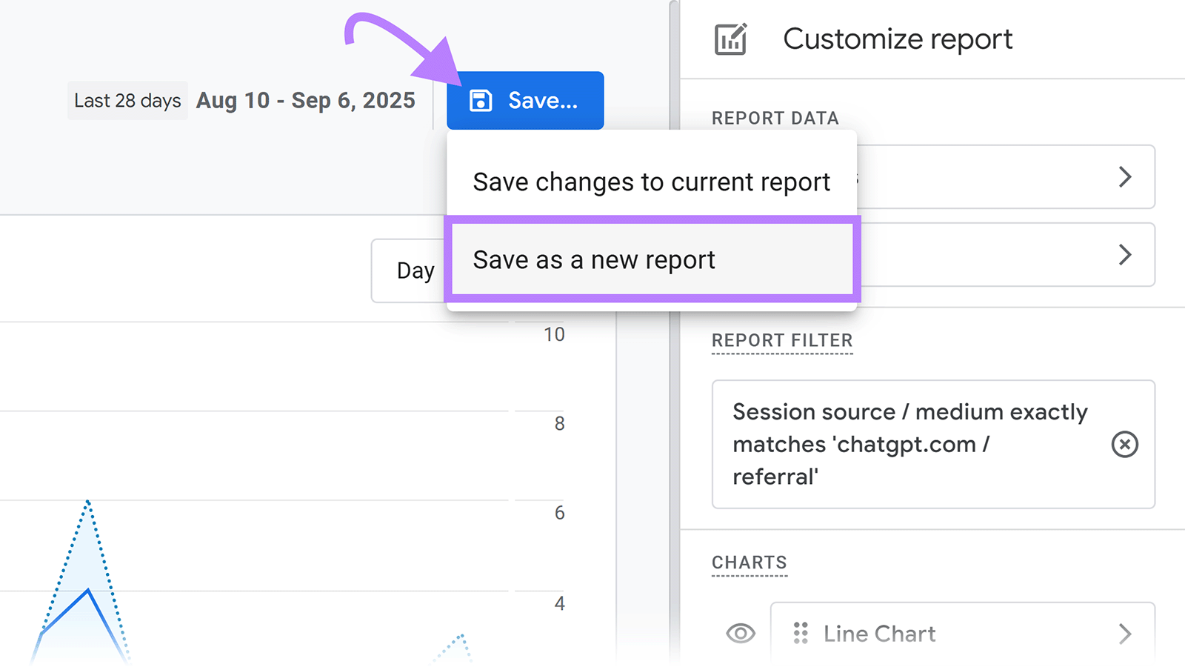The height and width of the screenshot is (667, 1185).
Task: Click the drag handle next to Line Chart
Action: pos(801,633)
